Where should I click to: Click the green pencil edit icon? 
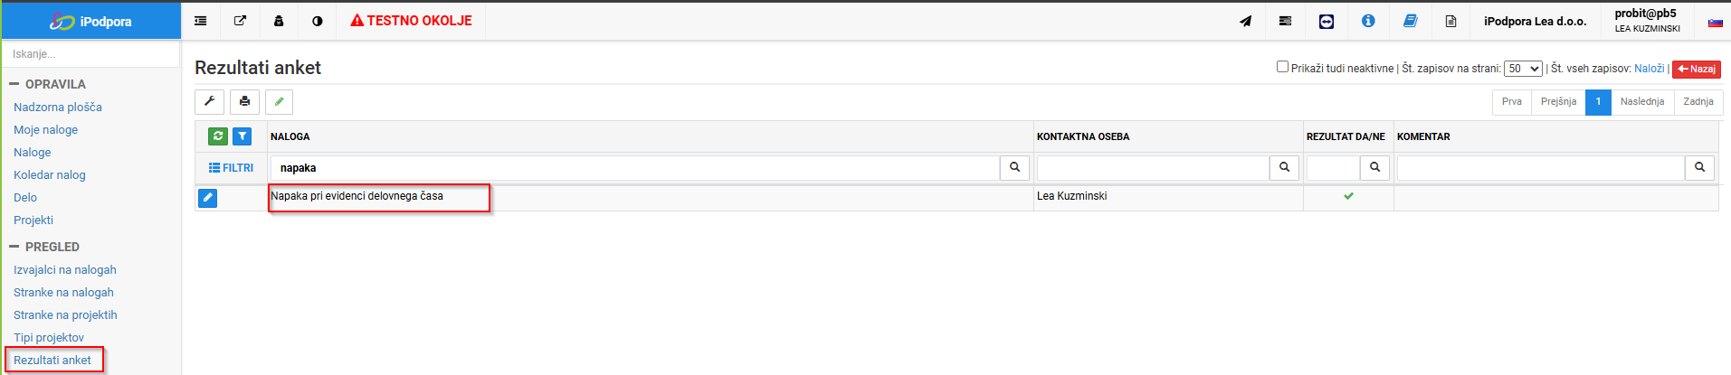(x=279, y=101)
